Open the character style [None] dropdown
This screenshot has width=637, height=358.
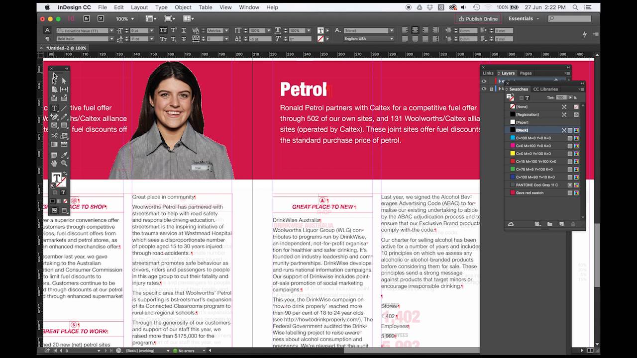pos(391,31)
